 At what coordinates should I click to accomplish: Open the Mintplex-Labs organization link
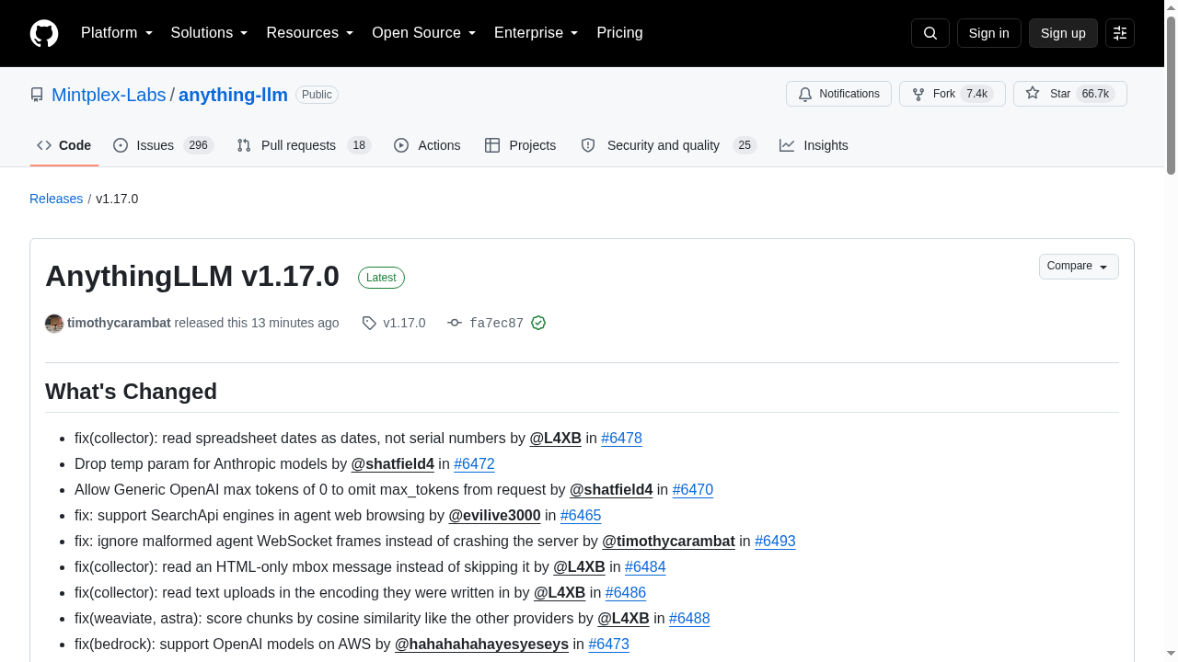click(x=109, y=95)
